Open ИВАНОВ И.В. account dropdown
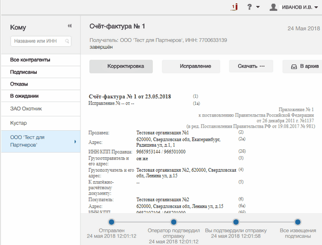Image resolution: width=322 pixels, height=245 pixels. (300, 7)
